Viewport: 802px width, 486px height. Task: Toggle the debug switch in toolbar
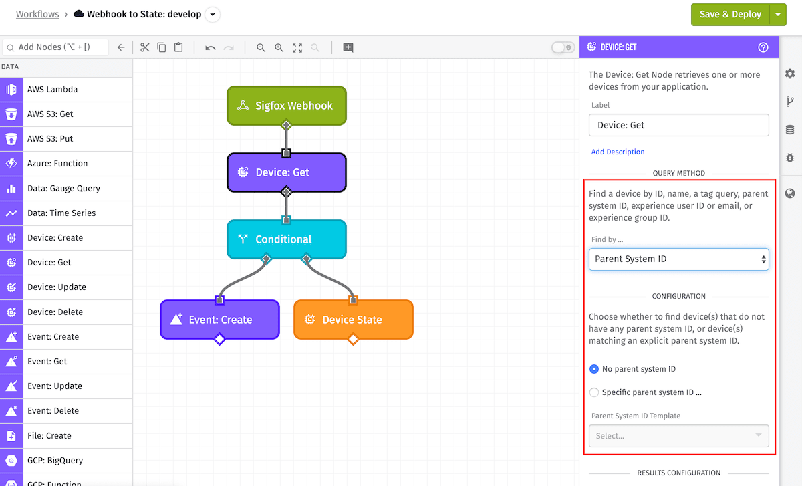[x=563, y=47]
